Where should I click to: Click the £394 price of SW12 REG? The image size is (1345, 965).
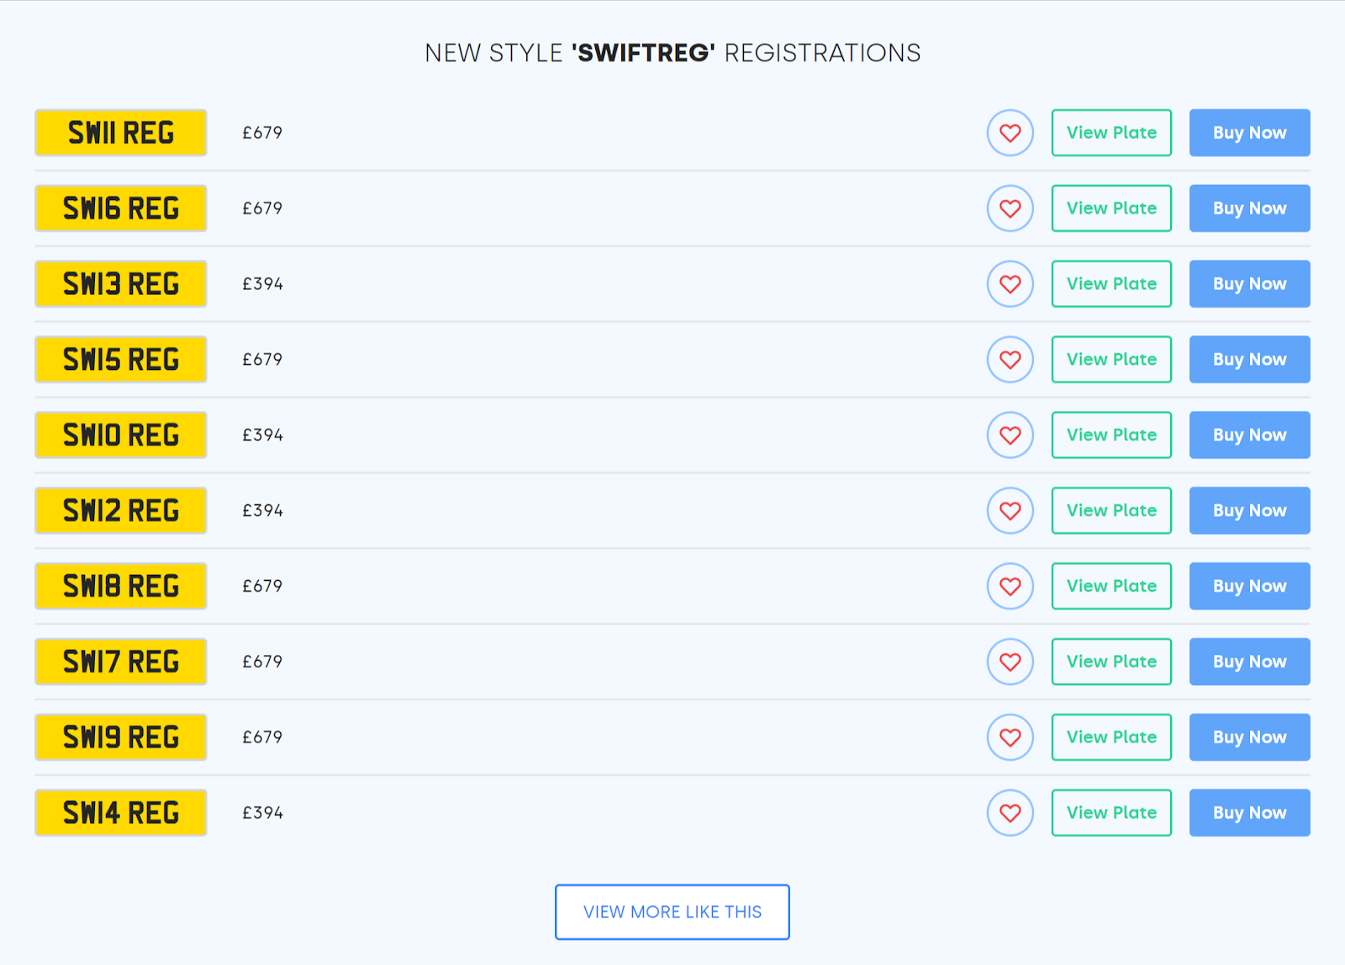click(x=262, y=511)
